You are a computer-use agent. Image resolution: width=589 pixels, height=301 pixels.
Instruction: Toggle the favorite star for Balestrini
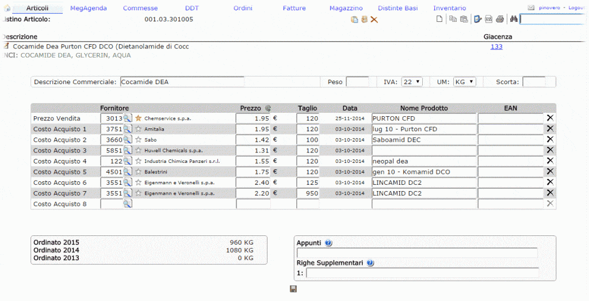(x=138, y=172)
